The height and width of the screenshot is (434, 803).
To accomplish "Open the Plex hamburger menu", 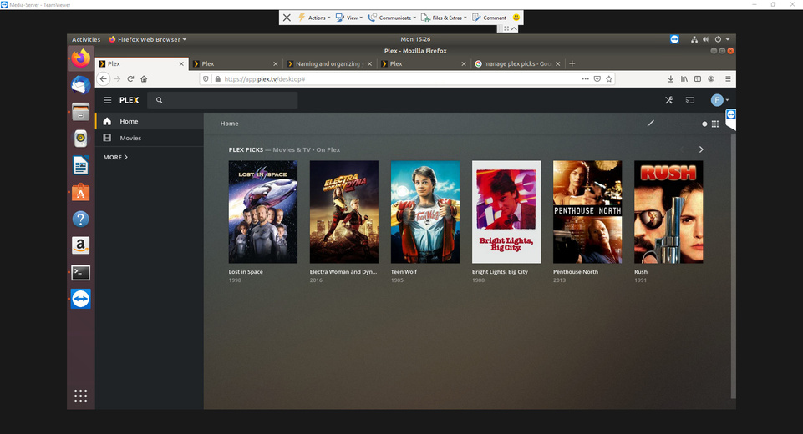I will 108,100.
